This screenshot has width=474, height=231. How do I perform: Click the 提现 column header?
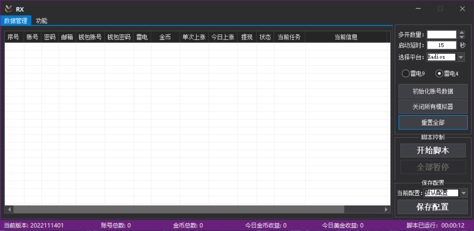pos(247,37)
